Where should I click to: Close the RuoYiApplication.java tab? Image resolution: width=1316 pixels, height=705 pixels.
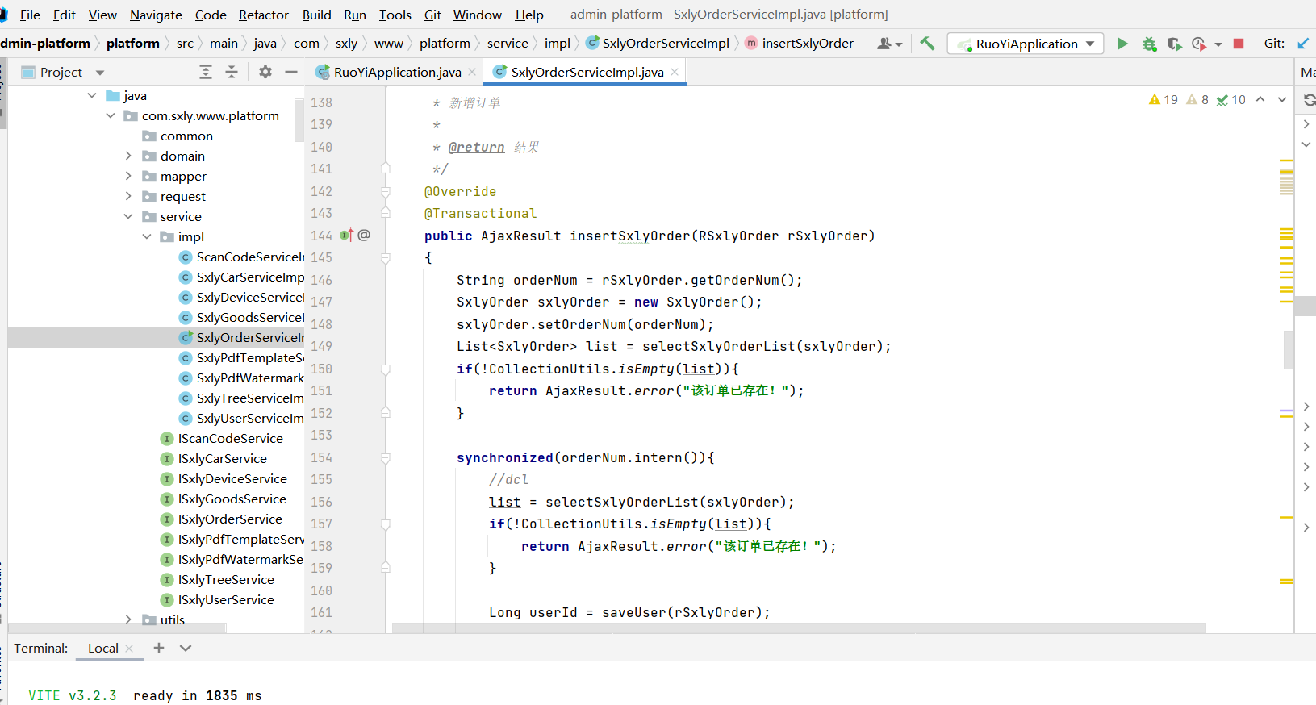click(472, 72)
